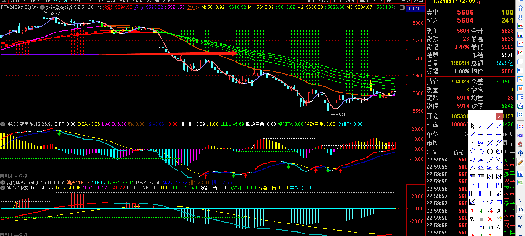525x236 pixels.
Task: Close the drawing tools palette
Action: coord(499,116)
